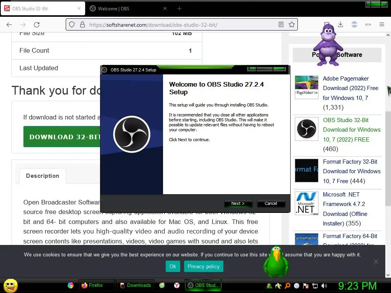Click Next in the OBS Studio setup

pyautogui.click(x=238, y=203)
